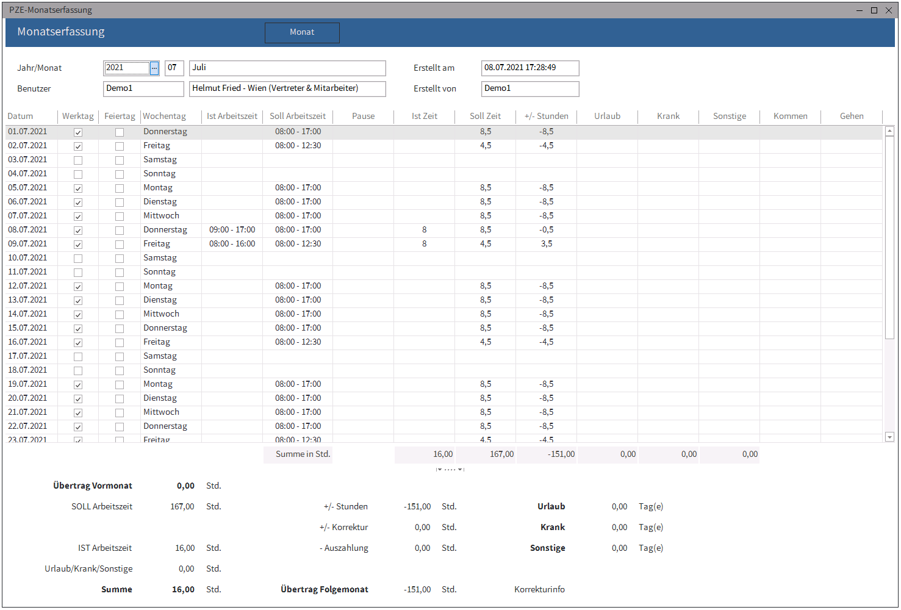901x610 pixels.
Task: Click the Erstellt am date field
Action: 530,68
